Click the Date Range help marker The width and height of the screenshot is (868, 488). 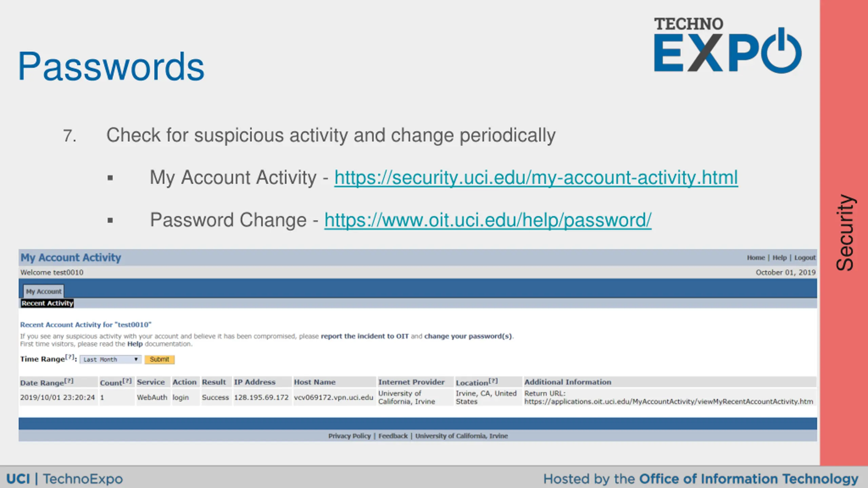click(69, 381)
